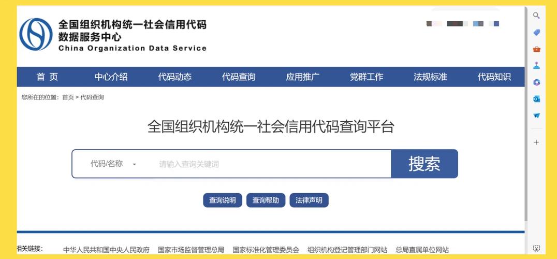Click the China Organization Data Service text
The height and width of the screenshot is (259, 557).
coord(133,48)
